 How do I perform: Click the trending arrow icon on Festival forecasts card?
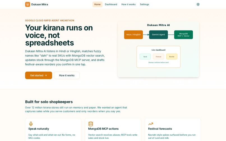pyautogui.click(x=151, y=124)
